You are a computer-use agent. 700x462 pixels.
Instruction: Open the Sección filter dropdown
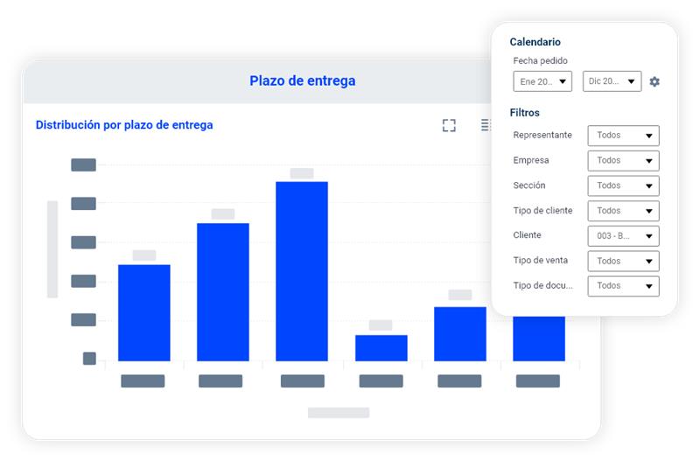(623, 185)
